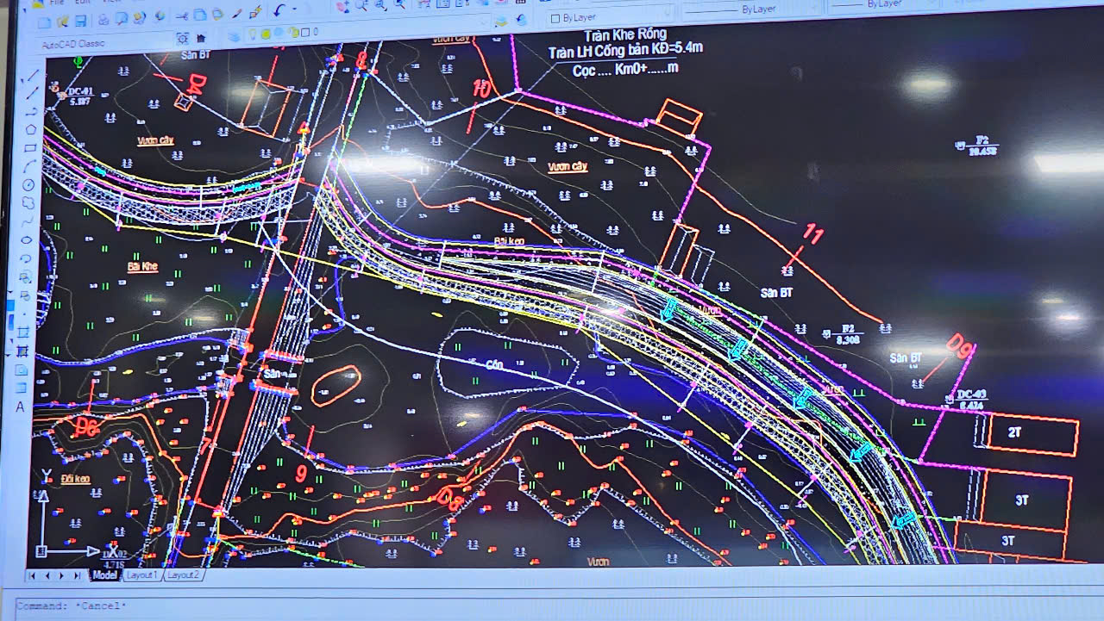
Task: Select the Ellipse draw tool
Action: 26,239
